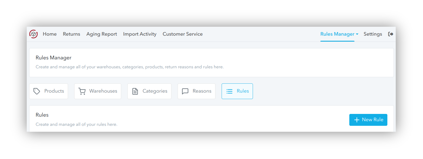Open the Aging Report page
Image resolution: width=423 pixels, height=159 pixels.
coord(101,34)
